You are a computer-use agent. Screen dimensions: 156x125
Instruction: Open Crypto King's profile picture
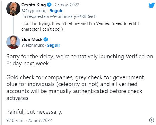click(x=13, y=9)
